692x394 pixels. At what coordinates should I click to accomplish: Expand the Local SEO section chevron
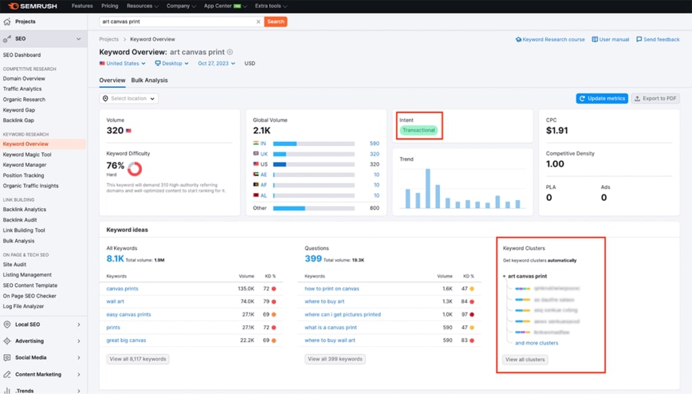coord(78,324)
